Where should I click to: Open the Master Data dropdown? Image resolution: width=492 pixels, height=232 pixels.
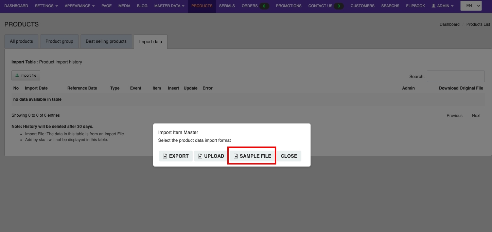point(169,6)
